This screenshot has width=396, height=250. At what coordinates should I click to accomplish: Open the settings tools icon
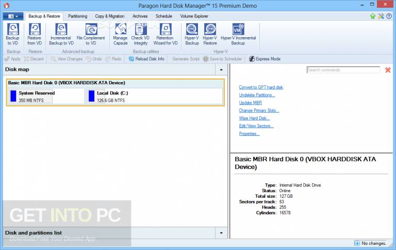(381, 17)
